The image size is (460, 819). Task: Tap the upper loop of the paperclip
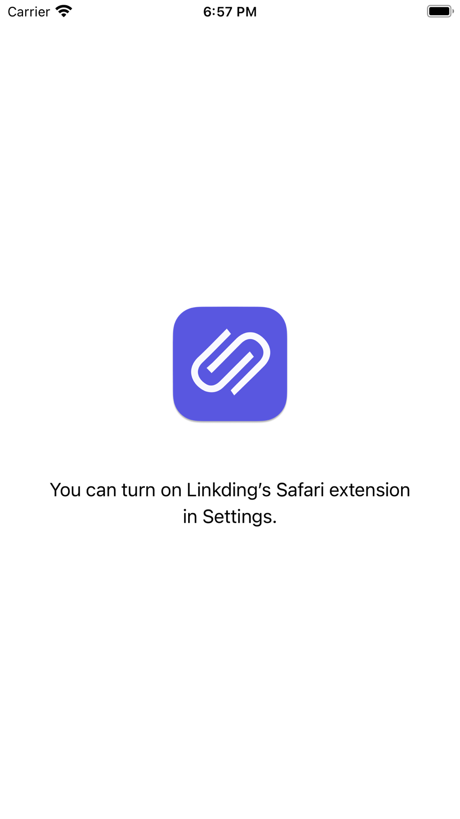pos(256,347)
